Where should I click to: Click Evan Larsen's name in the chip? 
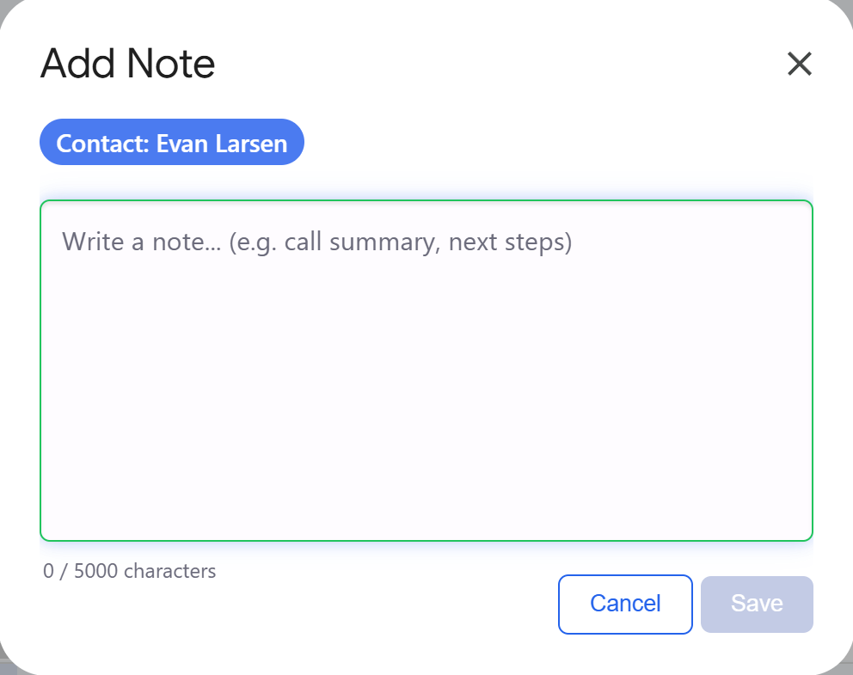[221, 143]
